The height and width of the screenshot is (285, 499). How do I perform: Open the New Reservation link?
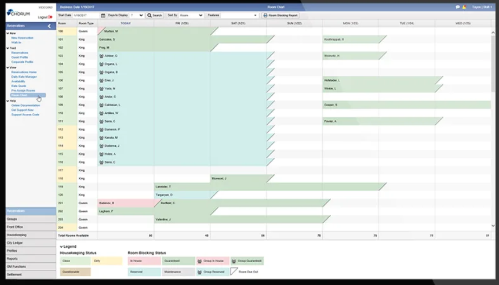(22, 38)
